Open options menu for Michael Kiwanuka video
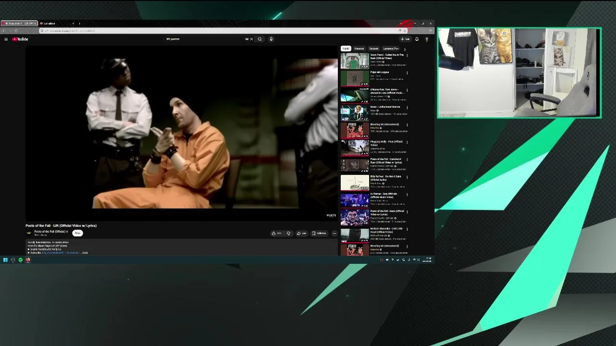This screenshot has width=616, height=346. (x=407, y=229)
